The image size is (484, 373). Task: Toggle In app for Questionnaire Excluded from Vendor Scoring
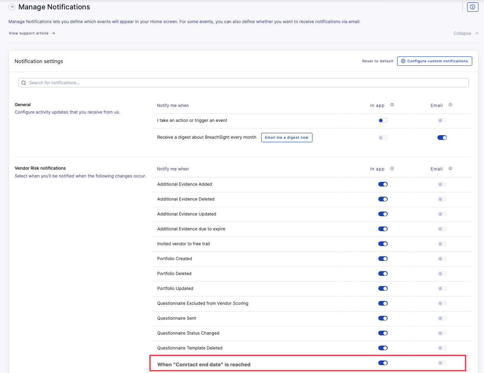[x=383, y=303]
